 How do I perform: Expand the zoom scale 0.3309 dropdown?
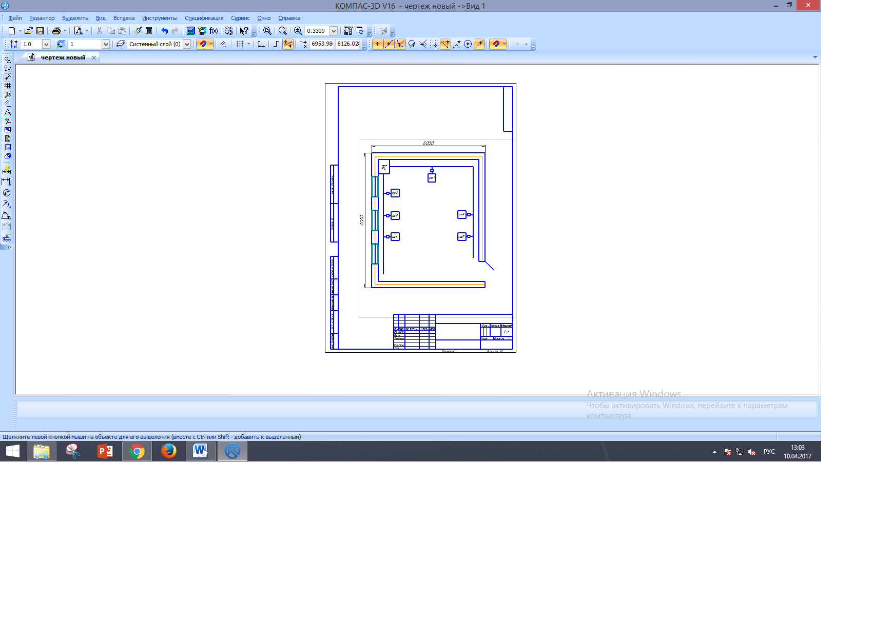334,31
